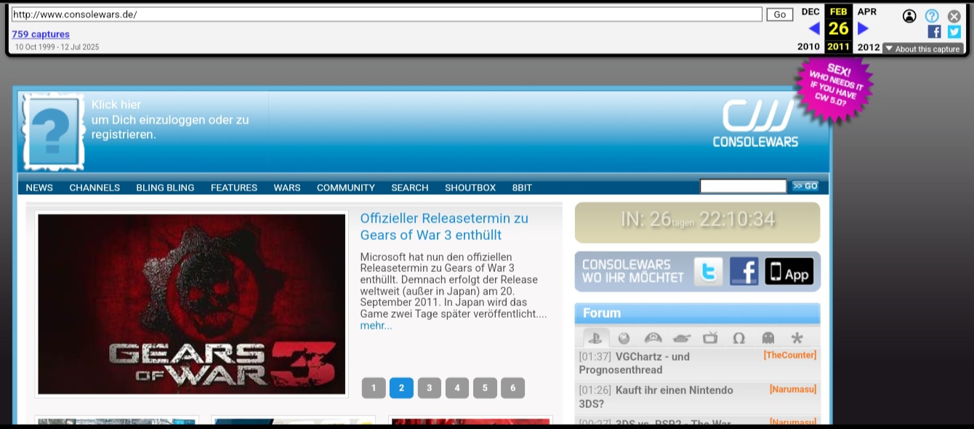Open the Consolewars mobile App button

coord(789,272)
